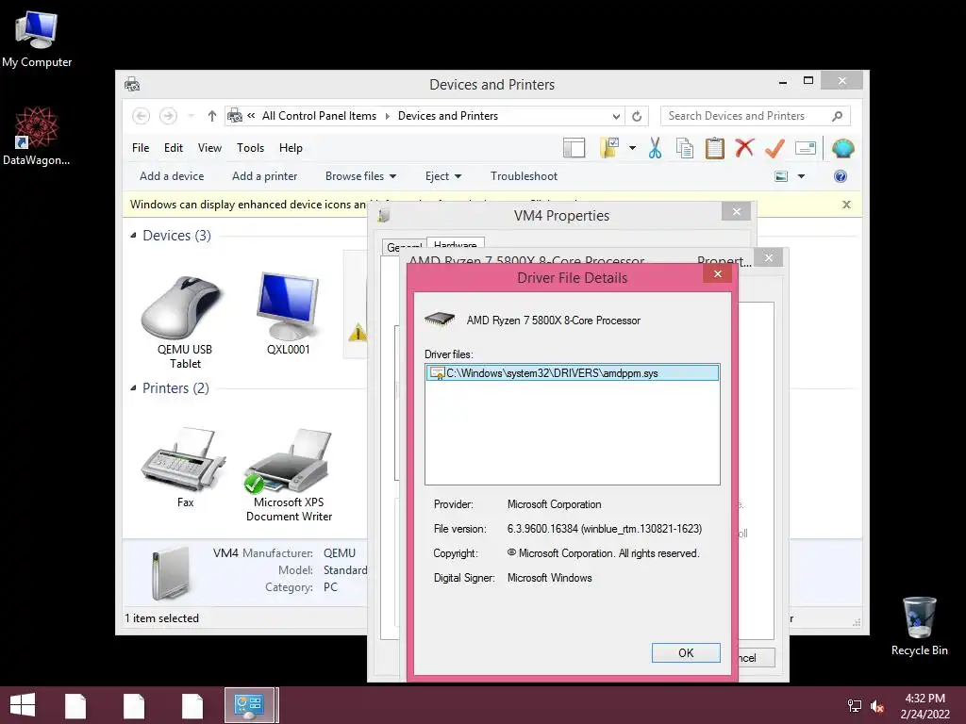
Task: Click the Back navigation arrow
Action: coord(142,116)
